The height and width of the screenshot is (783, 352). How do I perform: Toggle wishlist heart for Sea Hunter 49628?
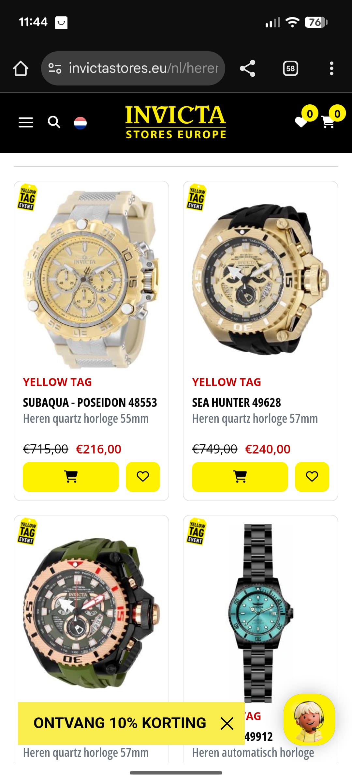pyautogui.click(x=312, y=477)
